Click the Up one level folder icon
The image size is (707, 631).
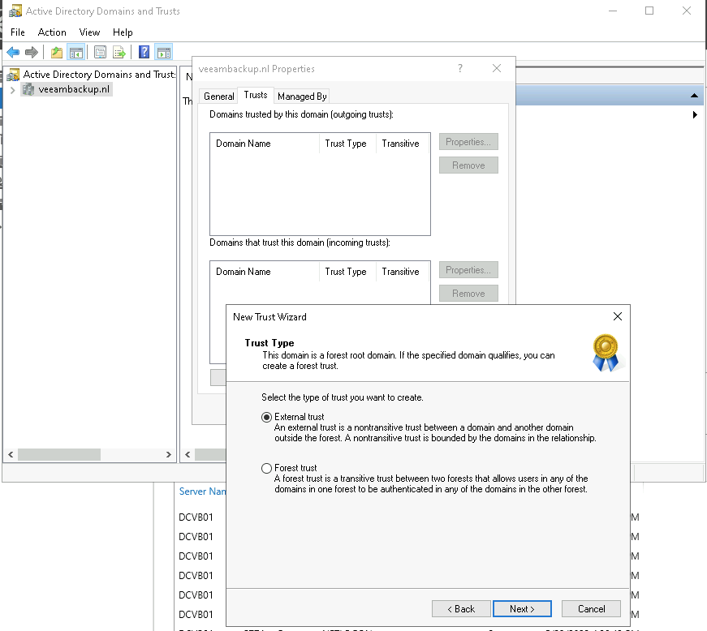pos(57,53)
